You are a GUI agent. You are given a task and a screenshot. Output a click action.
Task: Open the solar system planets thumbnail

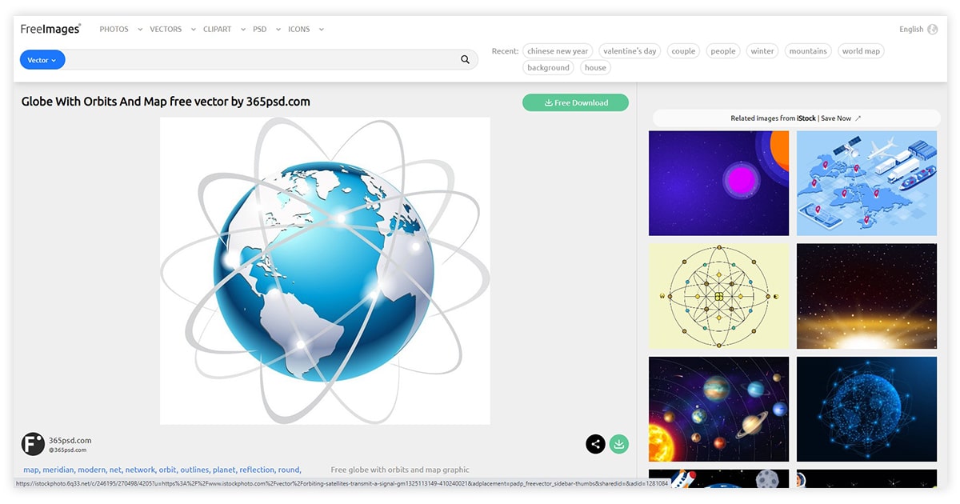tap(718, 409)
